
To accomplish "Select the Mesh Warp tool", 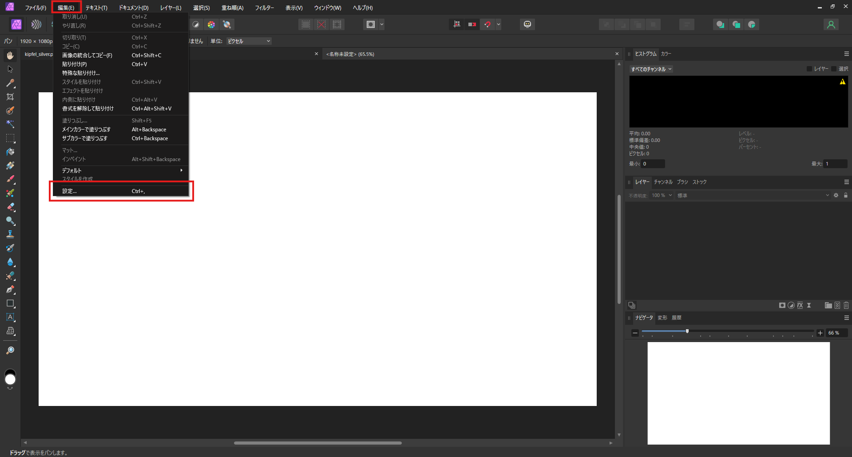I will pos(10,331).
